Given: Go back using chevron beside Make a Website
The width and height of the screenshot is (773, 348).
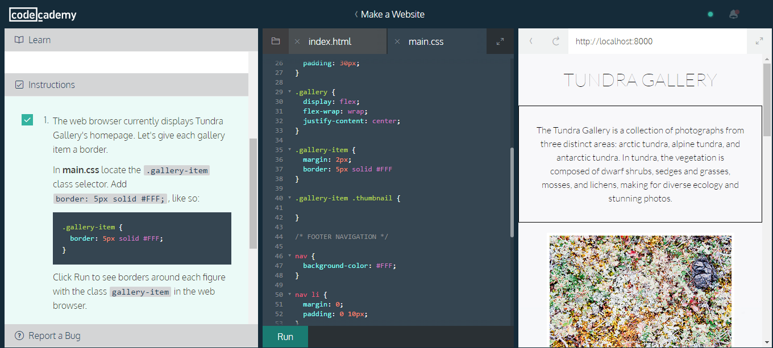Looking at the screenshot, I should [x=356, y=14].
